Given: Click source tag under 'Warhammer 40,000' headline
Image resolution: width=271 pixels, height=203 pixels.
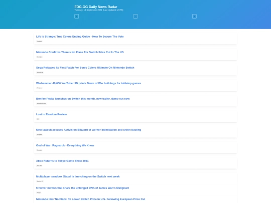Looking at the screenshot, I should coord(40,88).
